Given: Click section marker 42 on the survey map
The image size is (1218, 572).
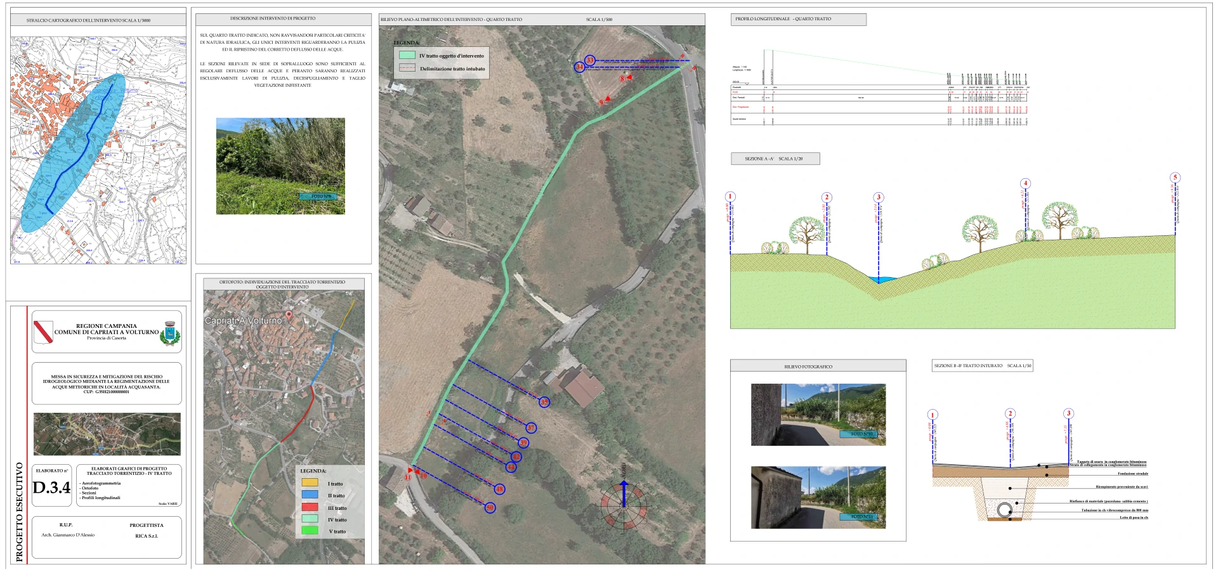Looking at the screenshot, I should point(516,457).
